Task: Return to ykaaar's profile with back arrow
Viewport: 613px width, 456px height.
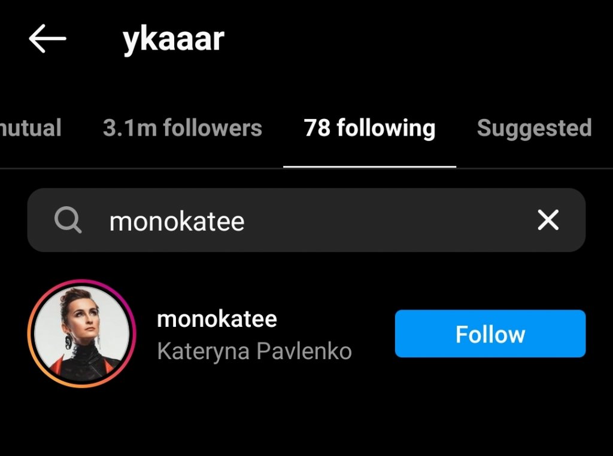Action: [47, 38]
